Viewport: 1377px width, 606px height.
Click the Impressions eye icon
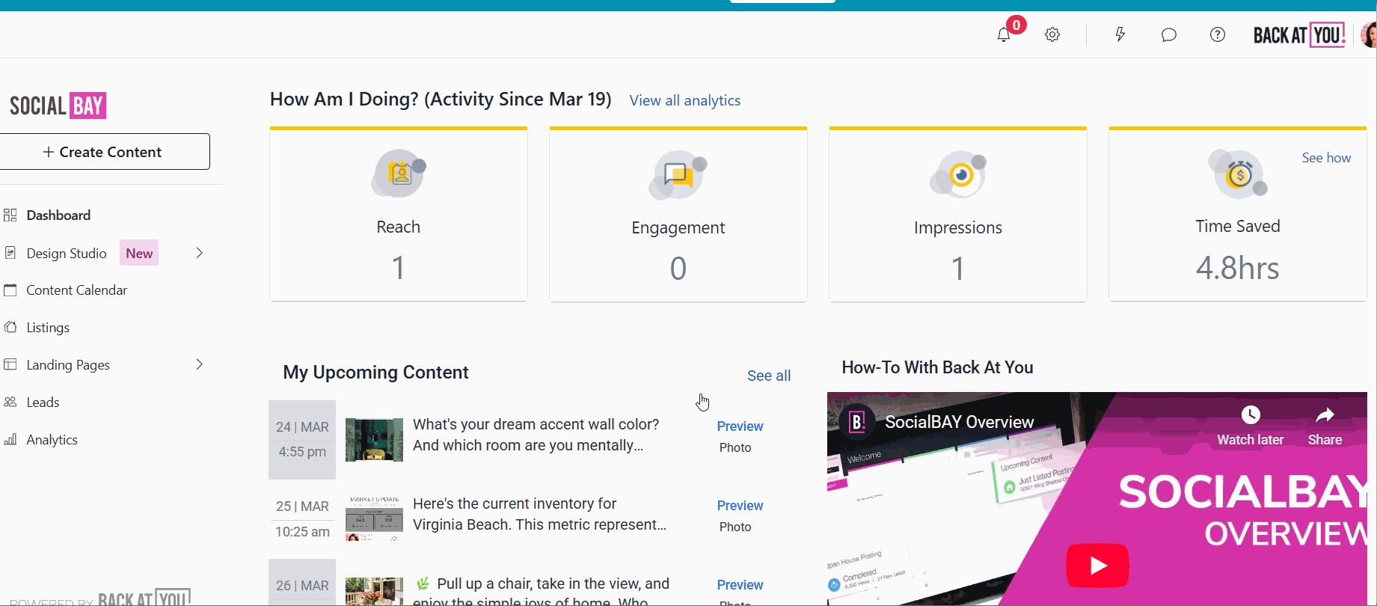tap(958, 175)
